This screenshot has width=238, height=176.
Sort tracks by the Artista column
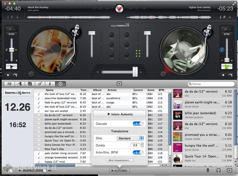[x=112, y=90]
